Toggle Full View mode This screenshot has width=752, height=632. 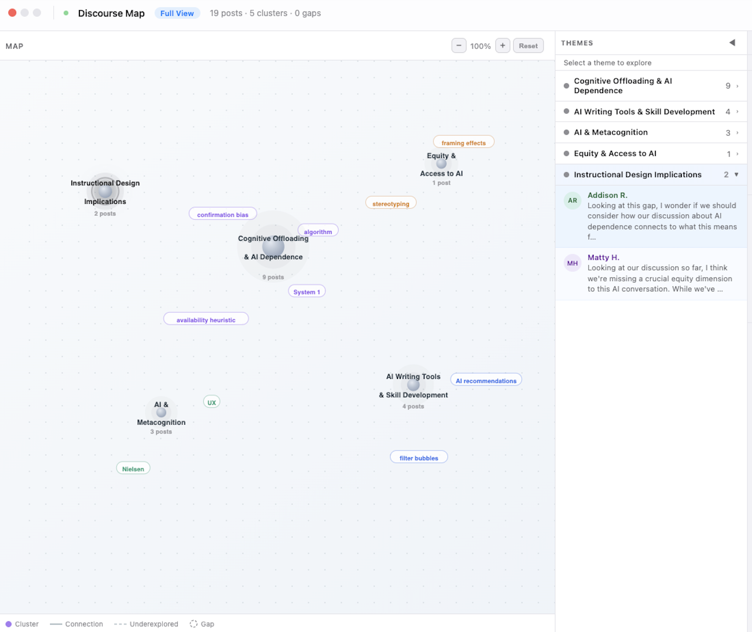tap(177, 13)
